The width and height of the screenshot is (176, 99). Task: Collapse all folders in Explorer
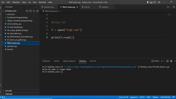37,11
